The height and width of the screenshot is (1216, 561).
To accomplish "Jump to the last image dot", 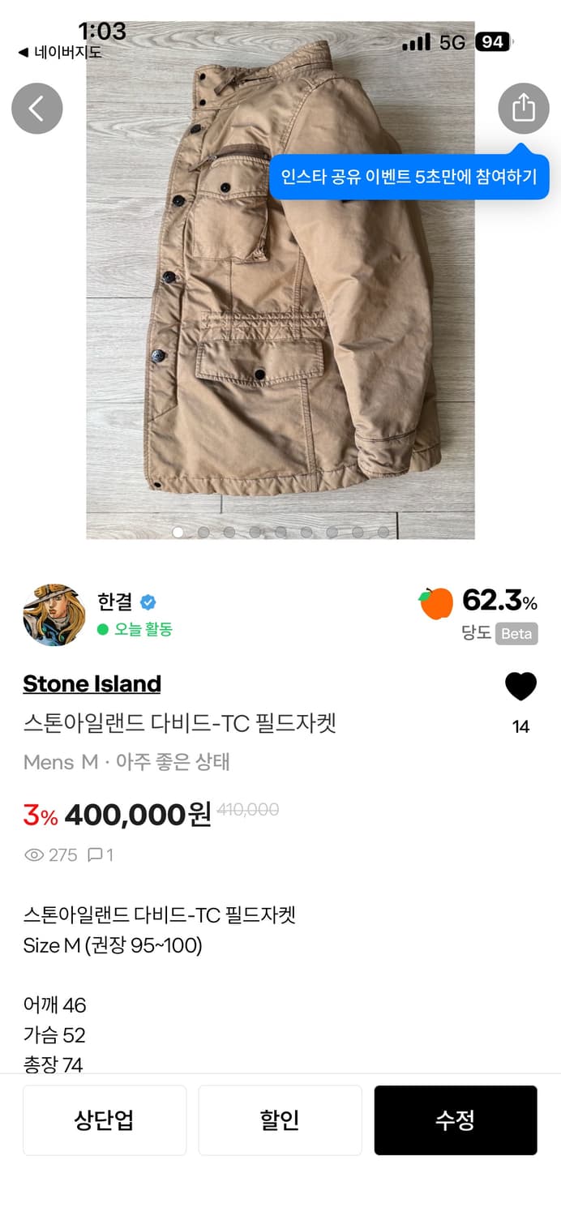I will point(383,533).
